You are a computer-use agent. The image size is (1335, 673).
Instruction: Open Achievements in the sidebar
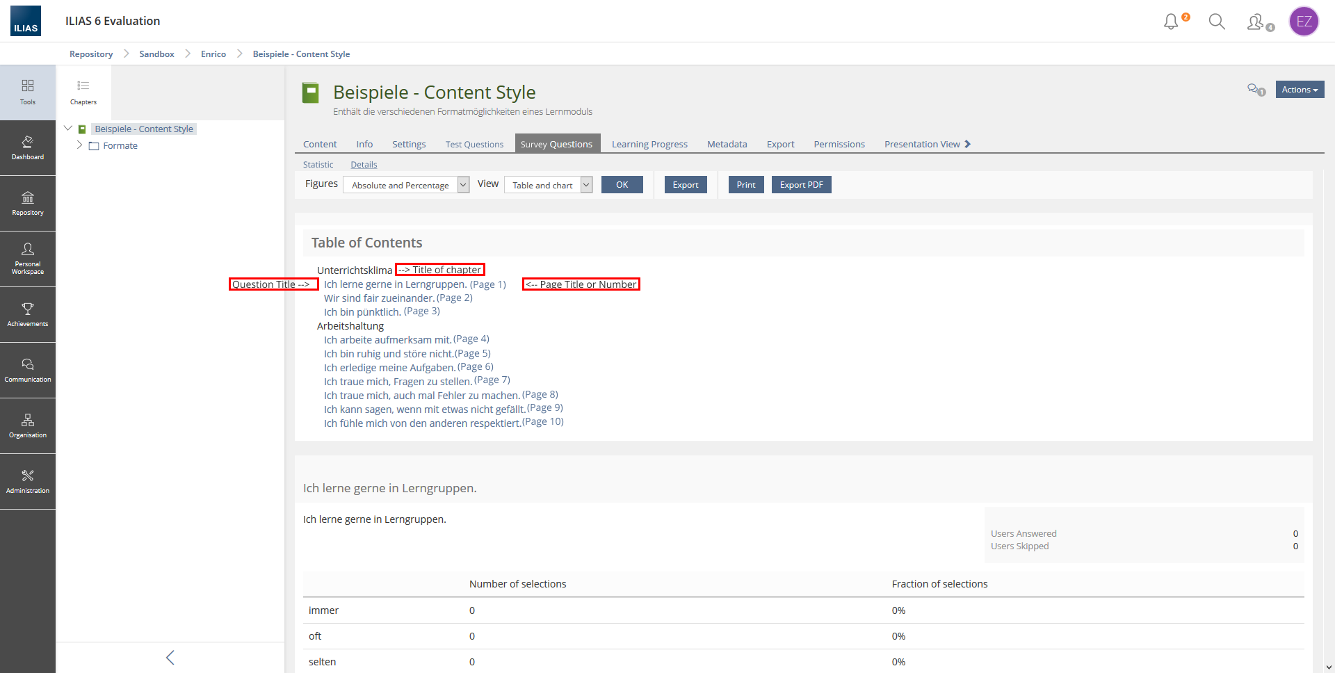[28, 315]
